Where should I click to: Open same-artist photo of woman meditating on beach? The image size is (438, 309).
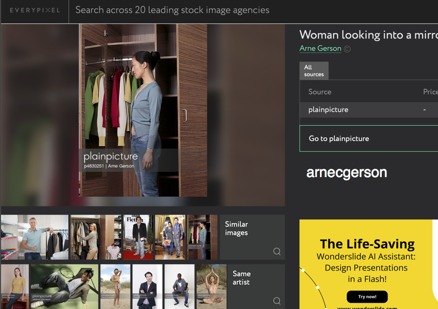[x=212, y=287]
